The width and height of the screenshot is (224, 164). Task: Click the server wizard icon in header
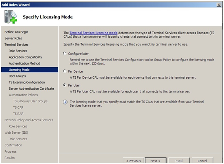[x=11, y=17]
